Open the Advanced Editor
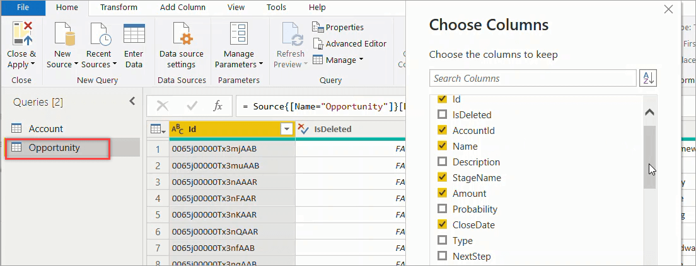The width and height of the screenshot is (696, 266). [350, 44]
